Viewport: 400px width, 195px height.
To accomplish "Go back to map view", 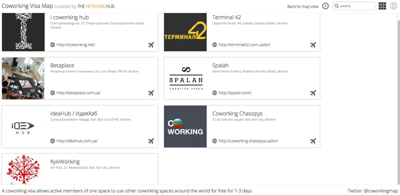I will 303,7.
